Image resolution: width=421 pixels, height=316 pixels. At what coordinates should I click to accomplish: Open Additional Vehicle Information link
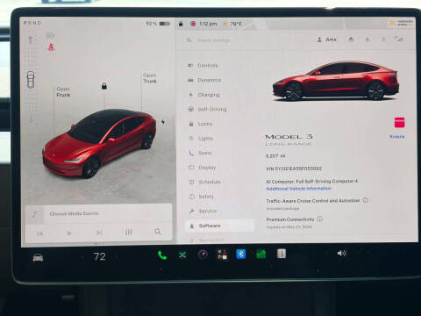point(299,189)
